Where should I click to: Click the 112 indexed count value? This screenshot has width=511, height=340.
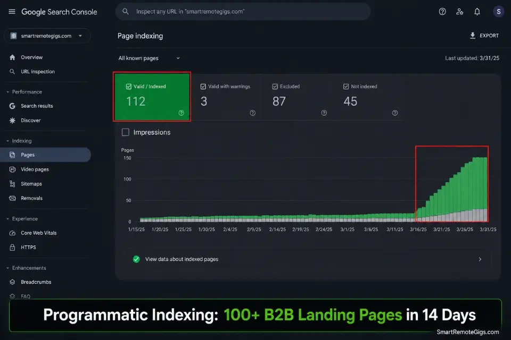tap(136, 101)
